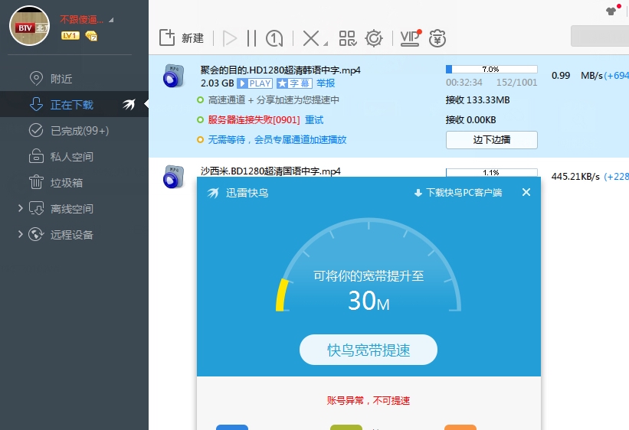
Task: Click the 账号异常,不可提速 warning text
Action: coord(369,400)
